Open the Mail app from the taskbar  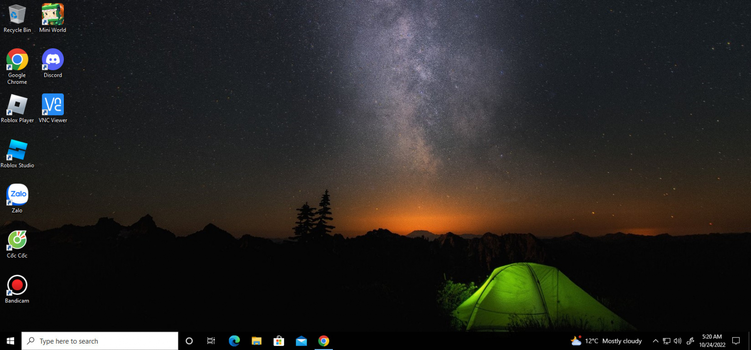click(301, 341)
